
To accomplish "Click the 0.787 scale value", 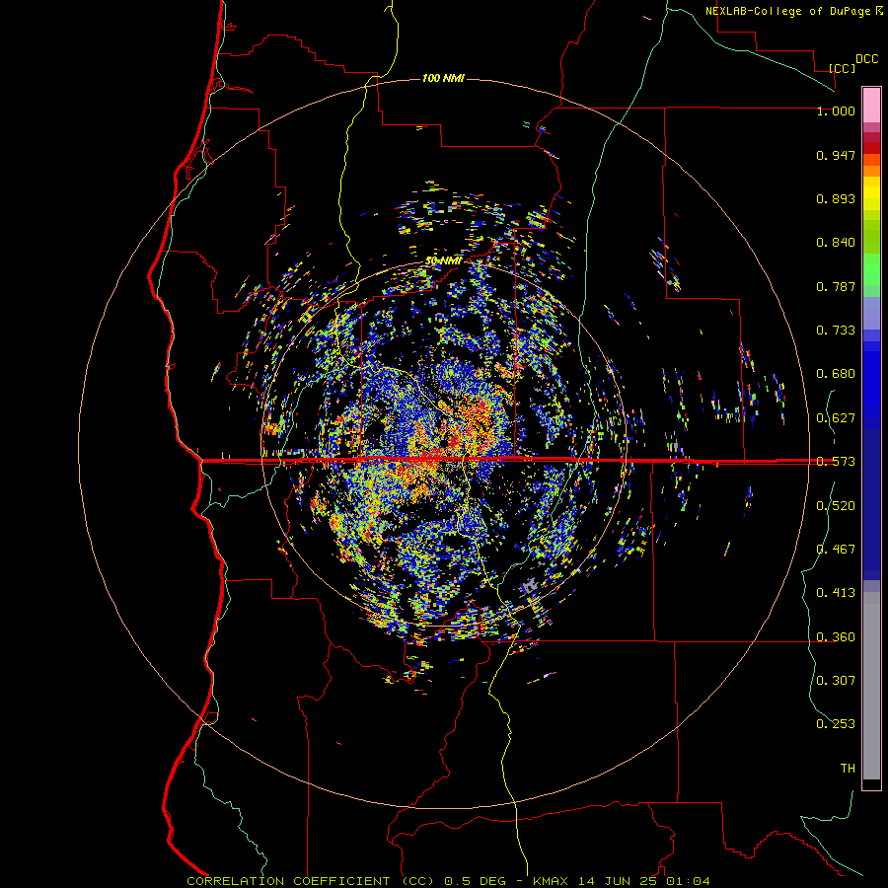I will pyautogui.click(x=836, y=286).
